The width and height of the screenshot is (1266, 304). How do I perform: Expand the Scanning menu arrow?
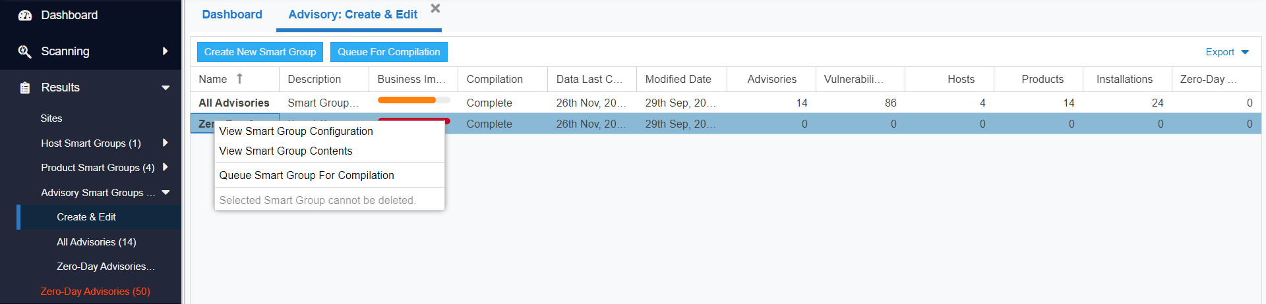click(x=165, y=51)
